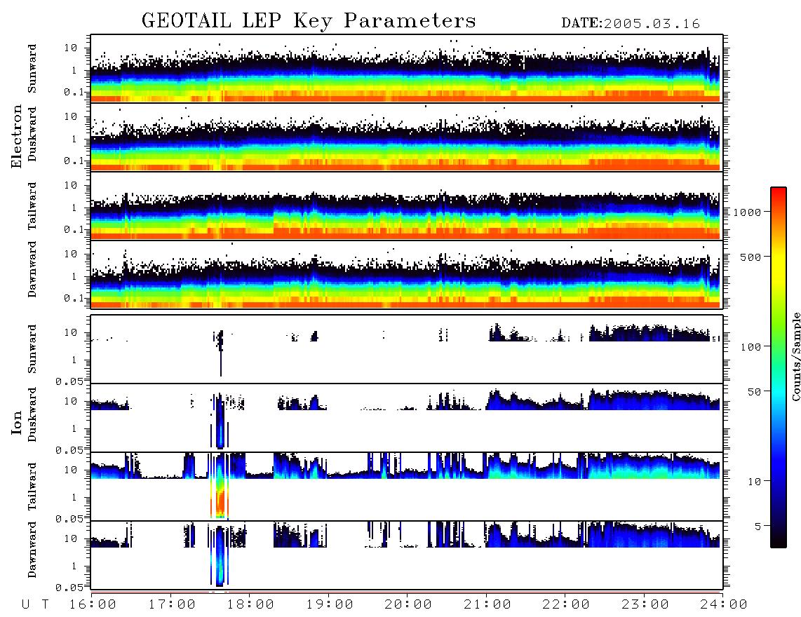This screenshot has height=617, width=801.
Task: Select the "21:00" time tick label
Action: click(x=488, y=605)
